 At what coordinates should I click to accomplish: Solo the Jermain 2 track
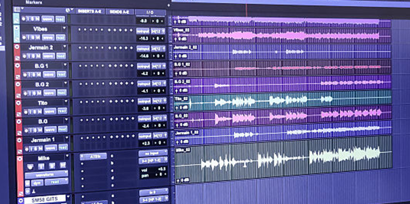(33, 56)
